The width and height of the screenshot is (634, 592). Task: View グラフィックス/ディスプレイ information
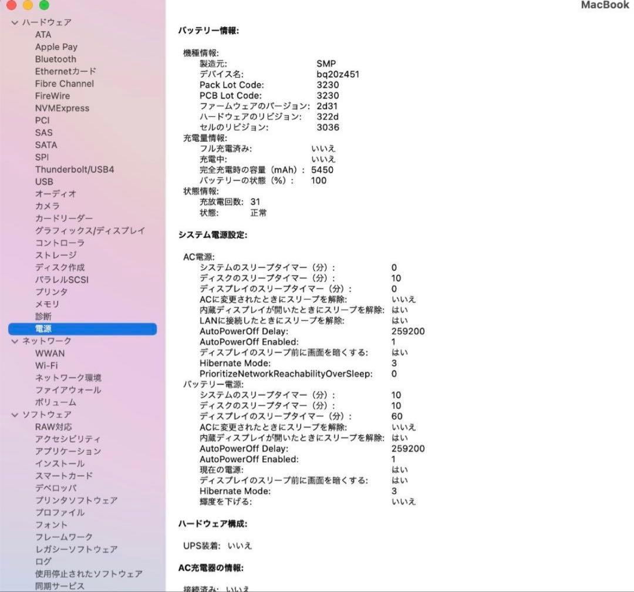[91, 230]
